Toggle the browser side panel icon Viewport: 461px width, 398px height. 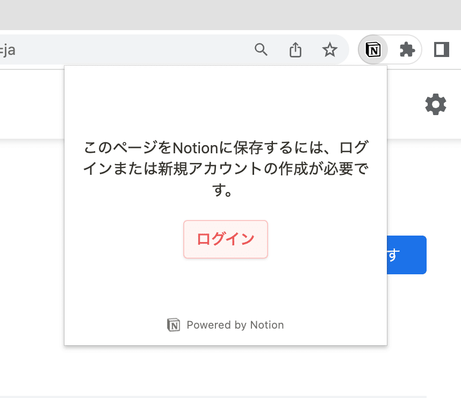pos(442,50)
